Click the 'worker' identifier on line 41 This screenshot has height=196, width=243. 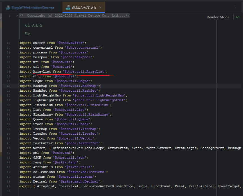(x=39, y=148)
